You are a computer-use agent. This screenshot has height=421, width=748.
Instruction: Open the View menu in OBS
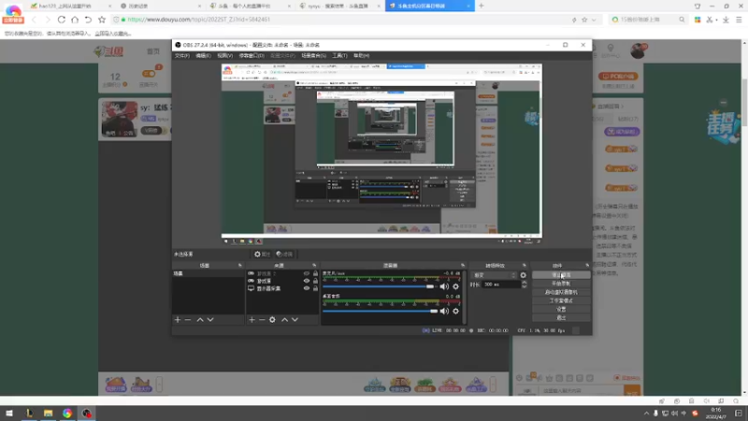point(224,56)
